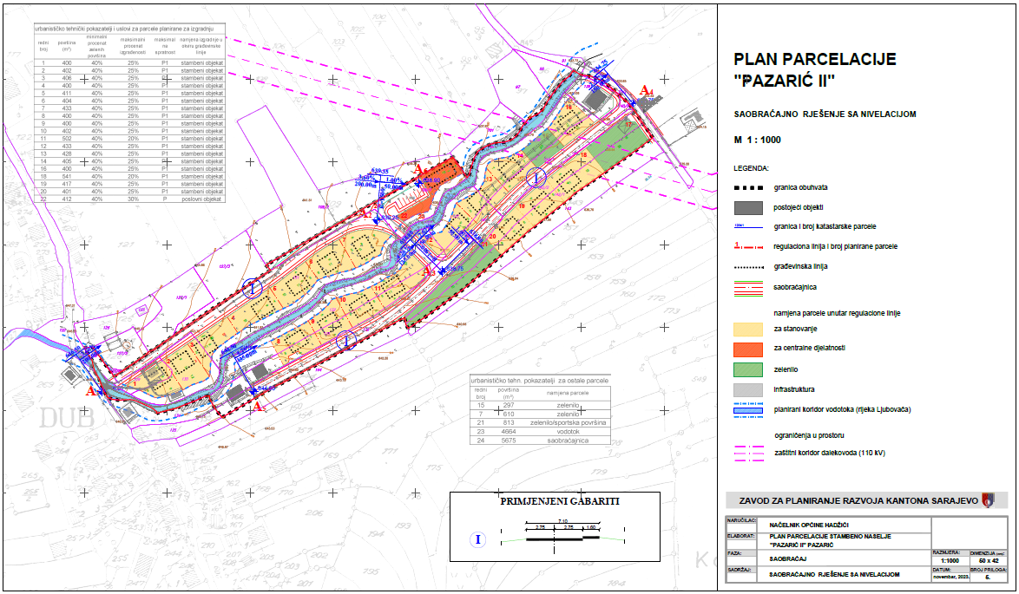Click the Sarajevo Kanton coat of arms emblem
This screenshot has width=1019, height=594.
coord(987,500)
